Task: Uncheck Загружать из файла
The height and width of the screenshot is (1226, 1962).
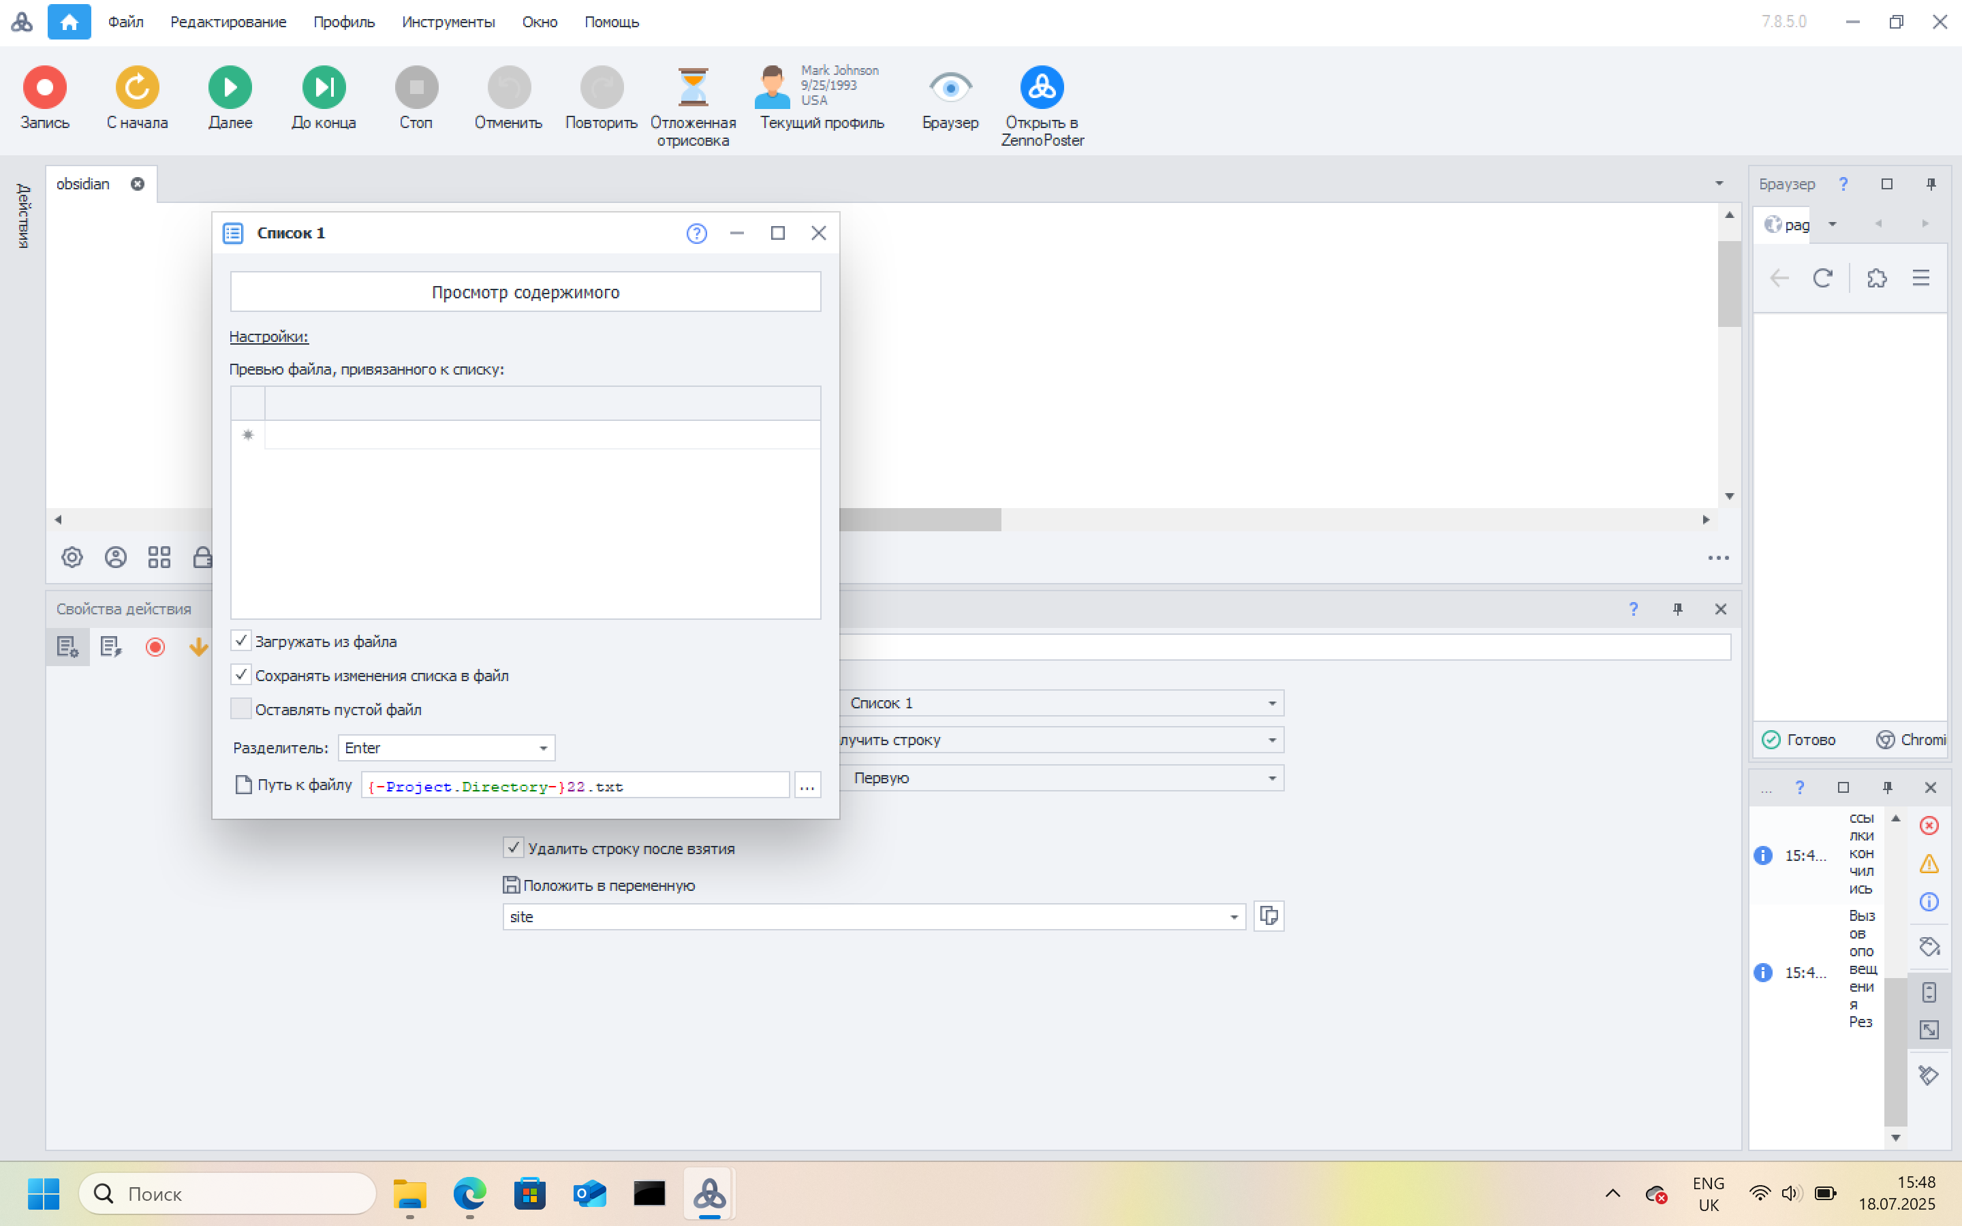Action: click(x=240, y=640)
